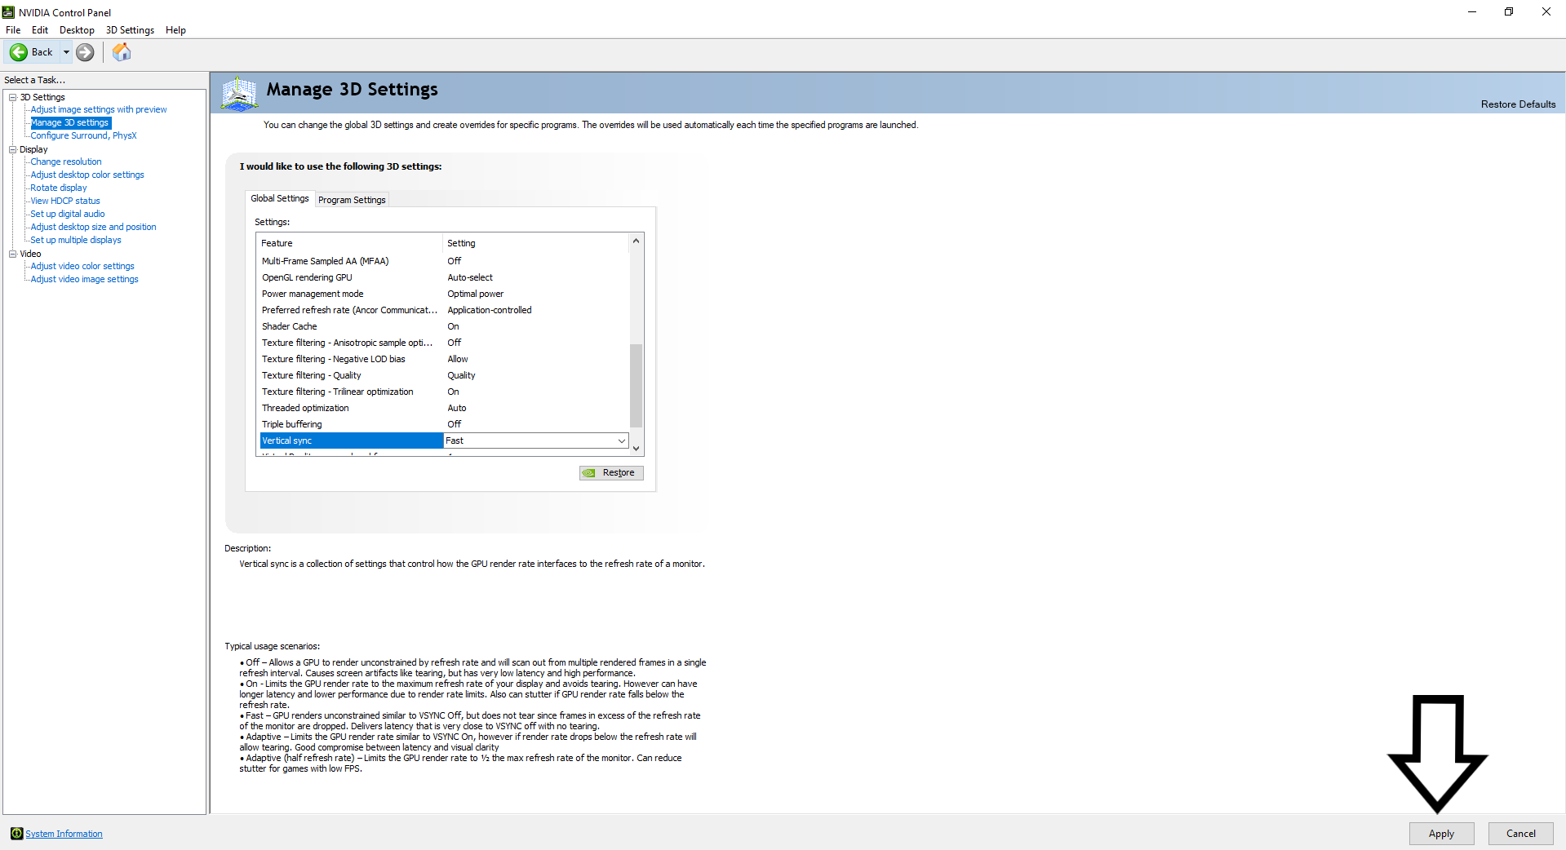The width and height of the screenshot is (1566, 850).
Task: Click the Setting column header
Action: [536, 243]
